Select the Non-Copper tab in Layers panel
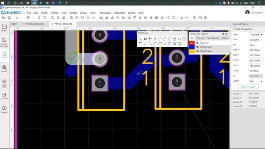 click(x=213, y=38)
